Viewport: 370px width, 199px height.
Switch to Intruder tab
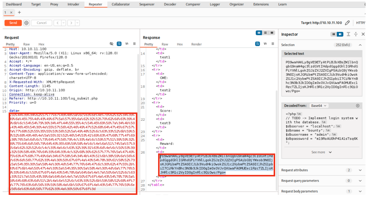tap(73, 4)
